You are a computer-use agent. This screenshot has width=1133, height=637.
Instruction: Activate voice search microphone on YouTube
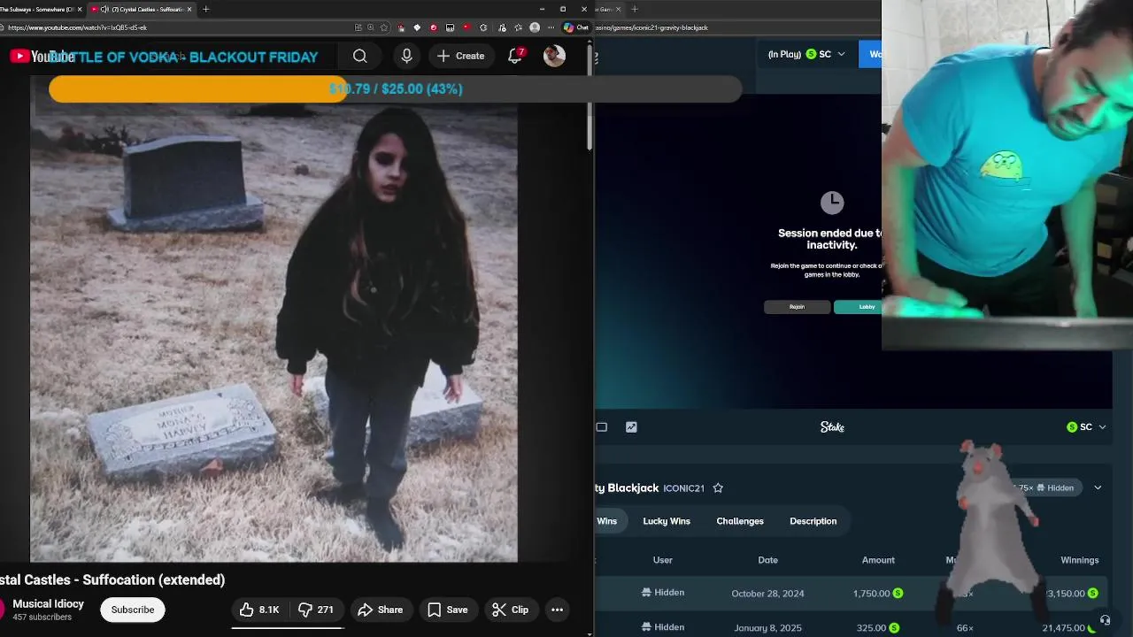(406, 57)
